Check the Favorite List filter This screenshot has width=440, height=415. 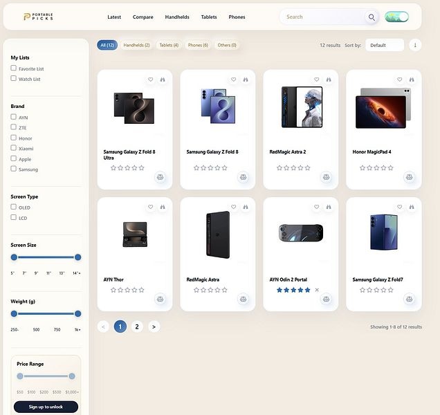click(13, 68)
